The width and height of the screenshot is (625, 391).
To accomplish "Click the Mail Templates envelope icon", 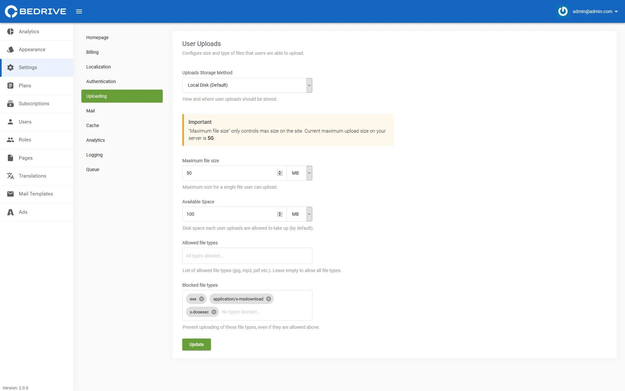I will tap(10, 194).
